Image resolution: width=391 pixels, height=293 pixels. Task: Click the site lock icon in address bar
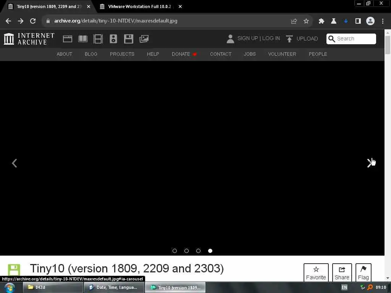click(48, 21)
